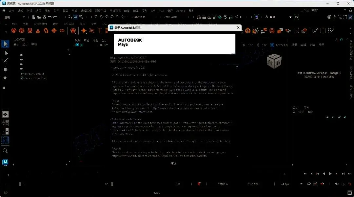Create a polygon cube from shelf

click(22, 30)
